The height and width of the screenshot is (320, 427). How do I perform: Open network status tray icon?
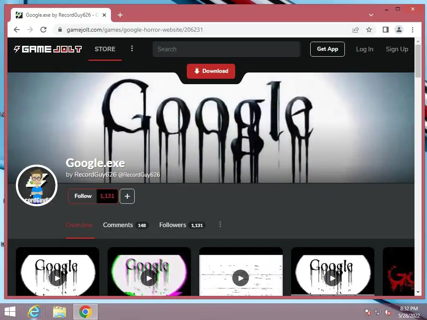pos(378,312)
